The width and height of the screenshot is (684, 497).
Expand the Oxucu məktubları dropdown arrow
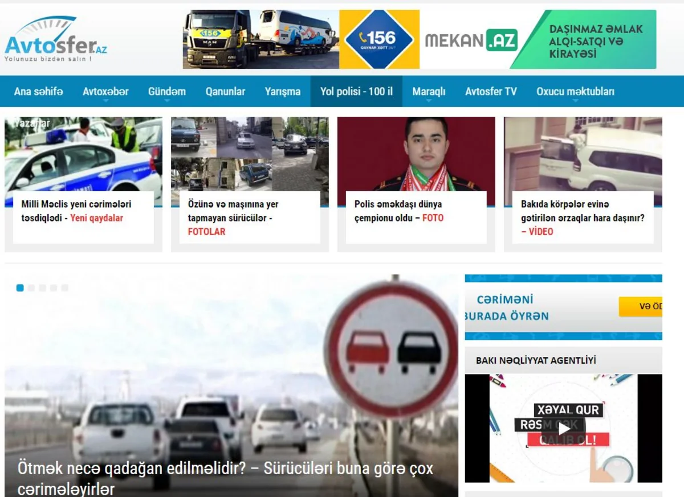pos(575,101)
